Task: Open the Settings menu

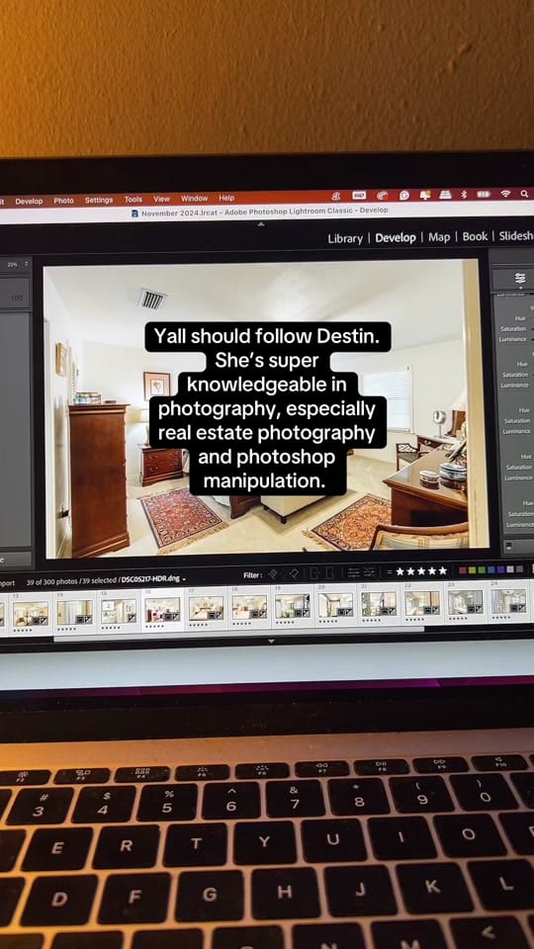Action: point(99,200)
